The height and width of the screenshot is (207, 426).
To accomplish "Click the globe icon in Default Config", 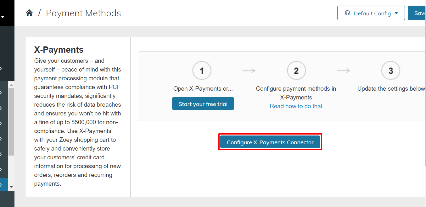I will pos(347,13).
